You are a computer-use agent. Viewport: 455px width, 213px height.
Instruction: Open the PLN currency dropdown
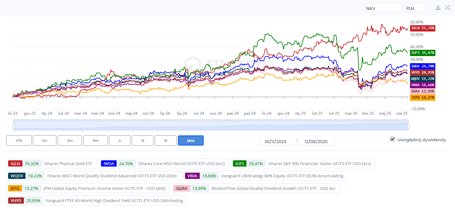click(x=415, y=8)
